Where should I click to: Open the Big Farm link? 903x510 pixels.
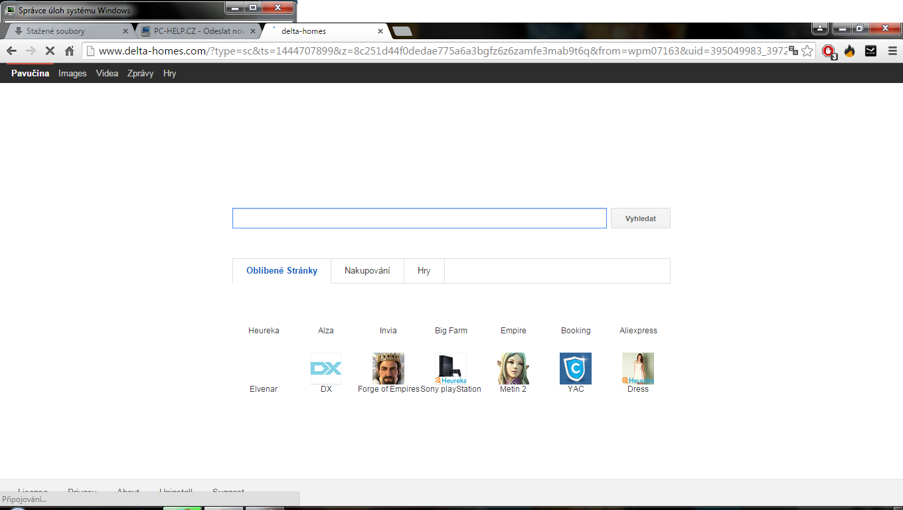(451, 331)
